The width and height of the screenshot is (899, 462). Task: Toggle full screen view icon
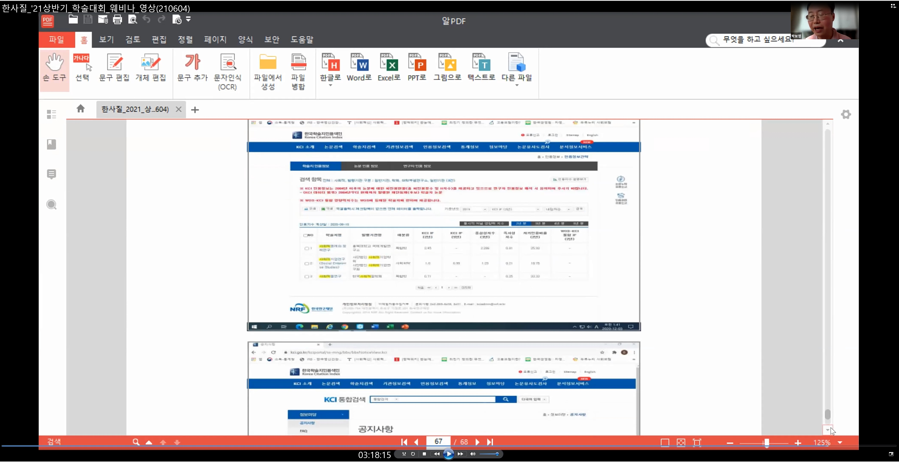click(x=697, y=442)
